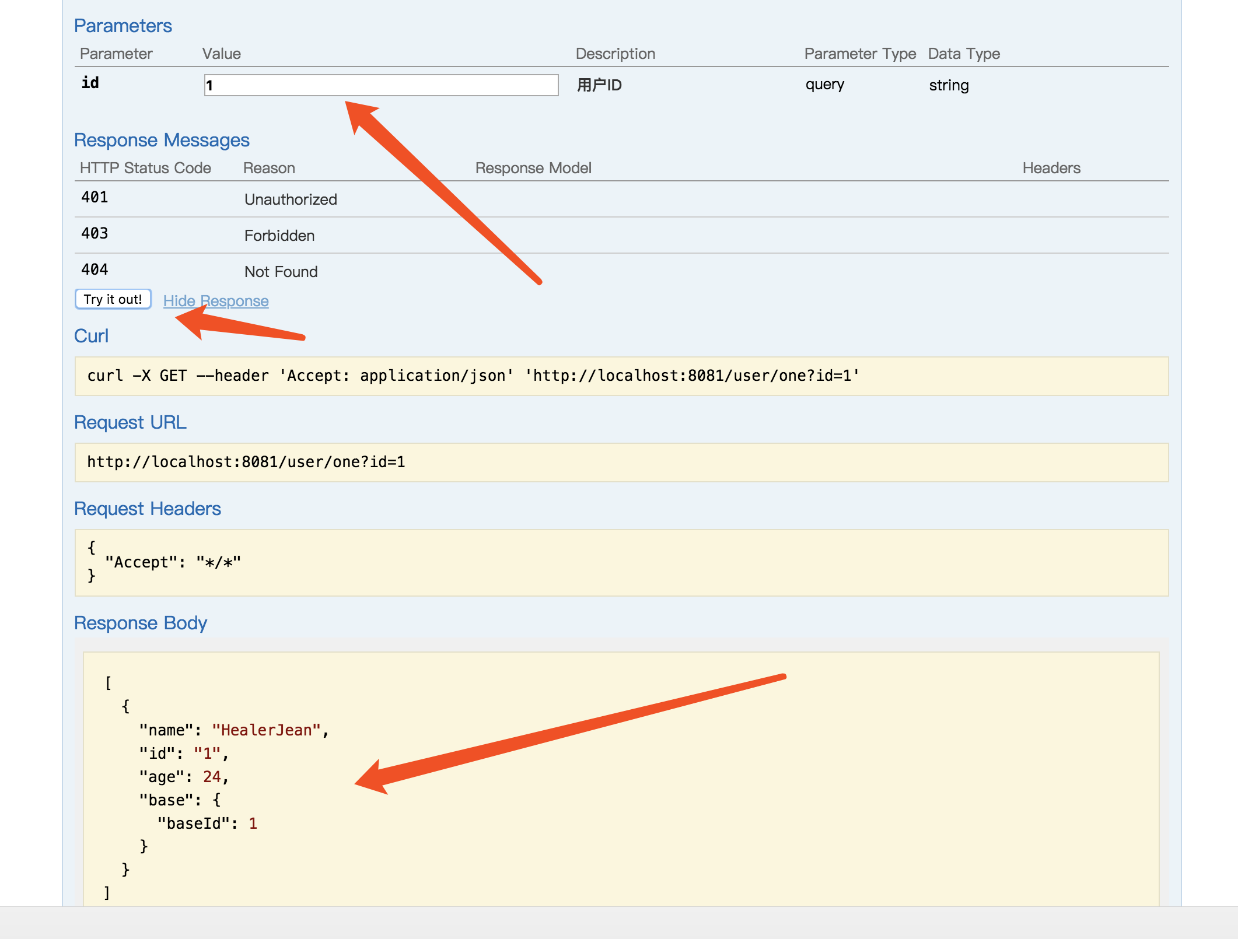Click the 用户ID description text
Image resolution: width=1238 pixels, height=939 pixels.
[x=599, y=85]
